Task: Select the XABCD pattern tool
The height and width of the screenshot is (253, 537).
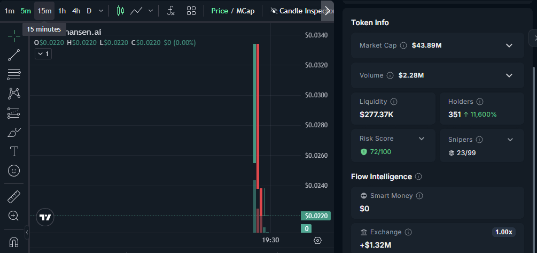Action: point(14,93)
